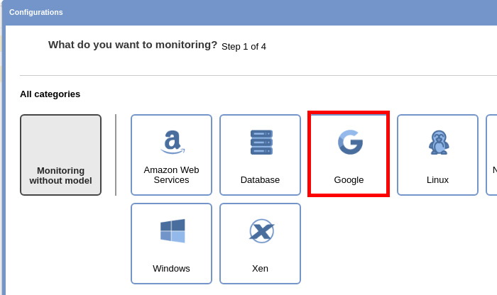Pick the Database category label

click(260, 180)
